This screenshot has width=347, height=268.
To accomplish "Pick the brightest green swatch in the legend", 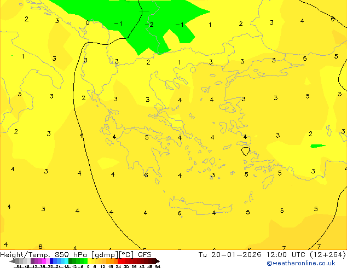I will 85,261.
